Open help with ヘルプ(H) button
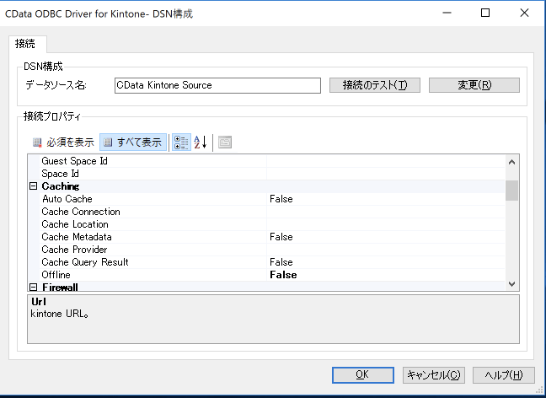The height and width of the screenshot is (398, 546). click(504, 375)
